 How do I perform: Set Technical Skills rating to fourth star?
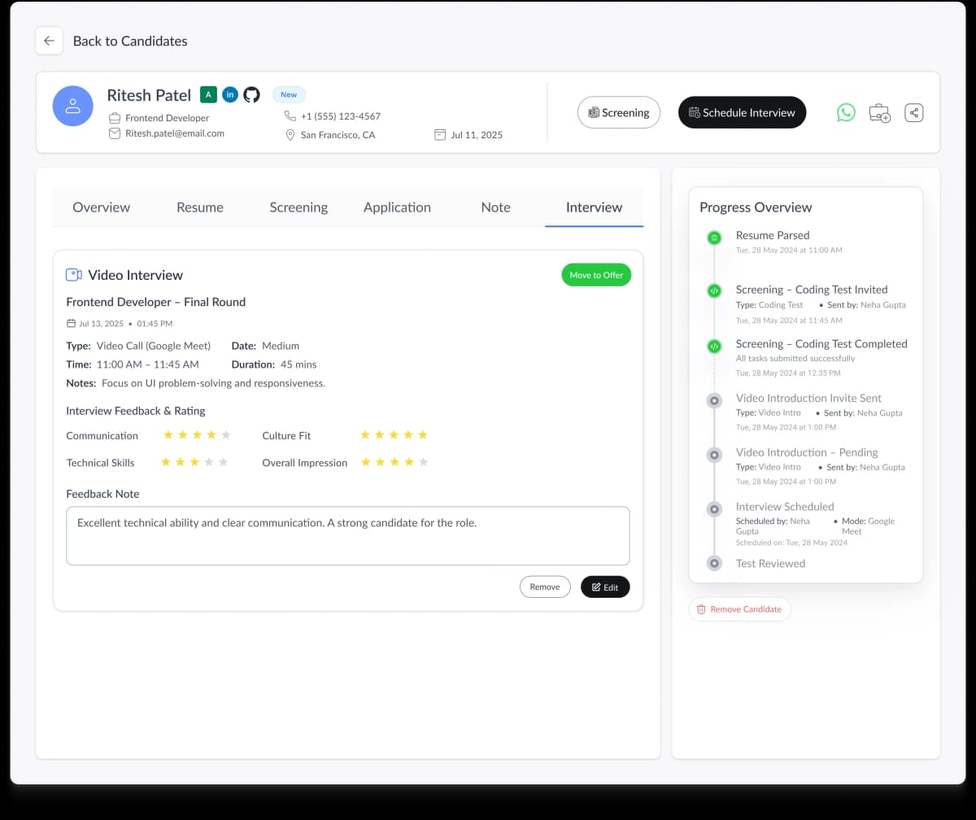[x=208, y=462]
